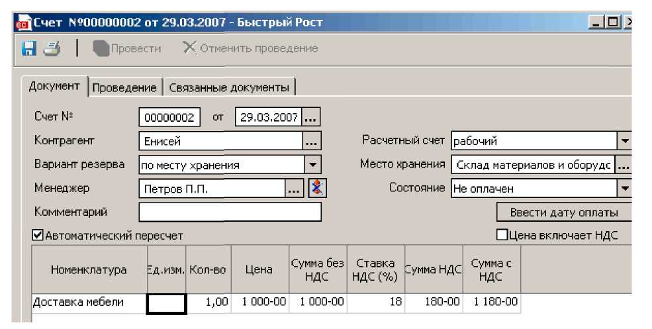Click the Цена column header

coord(260,269)
